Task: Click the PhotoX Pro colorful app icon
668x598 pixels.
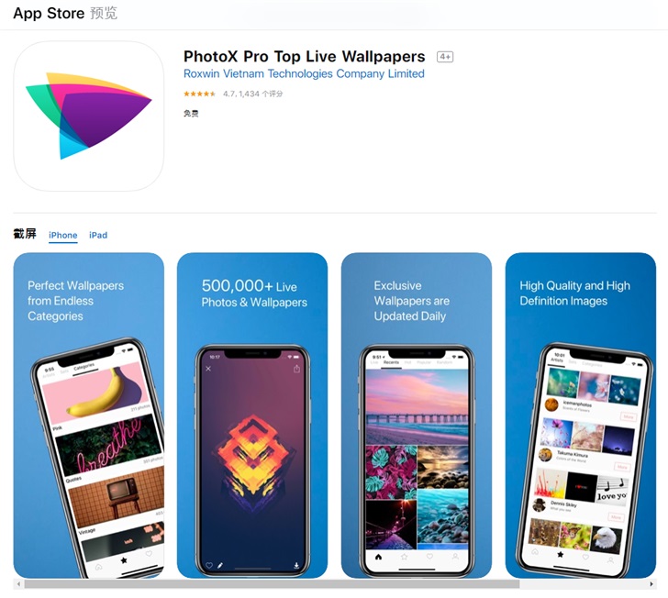Action: [x=89, y=116]
